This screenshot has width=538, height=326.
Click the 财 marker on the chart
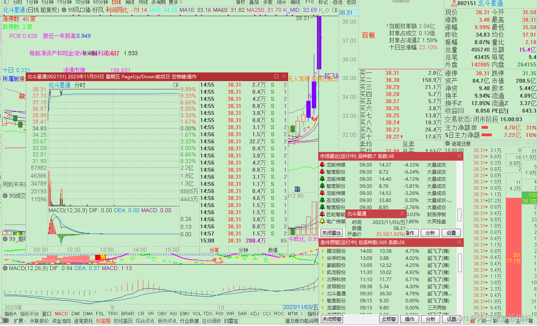298,189
